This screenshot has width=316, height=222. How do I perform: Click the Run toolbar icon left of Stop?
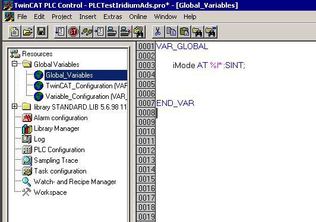pyautogui.click(x=60, y=31)
